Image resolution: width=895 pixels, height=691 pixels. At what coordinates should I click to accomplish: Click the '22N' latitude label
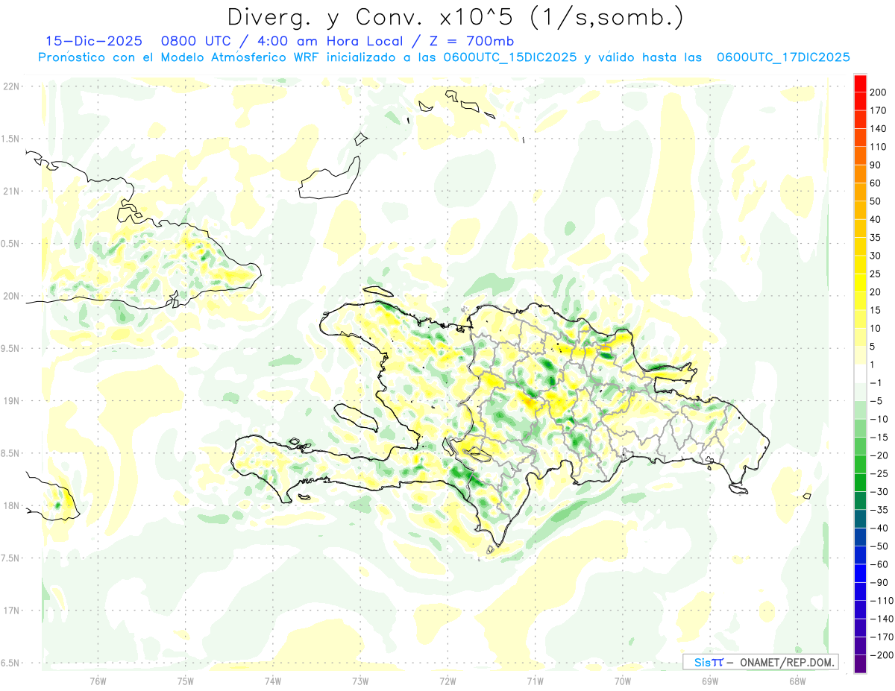[10, 86]
